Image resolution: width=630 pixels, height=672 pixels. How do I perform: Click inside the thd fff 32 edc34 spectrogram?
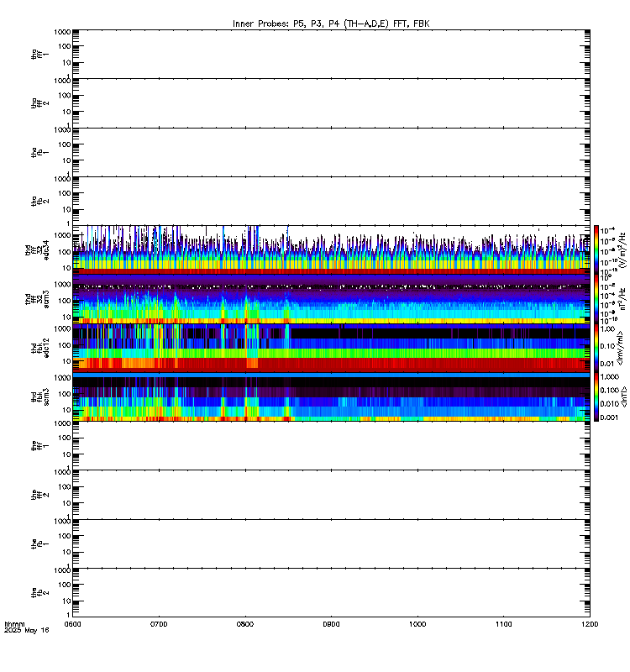(331, 249)
